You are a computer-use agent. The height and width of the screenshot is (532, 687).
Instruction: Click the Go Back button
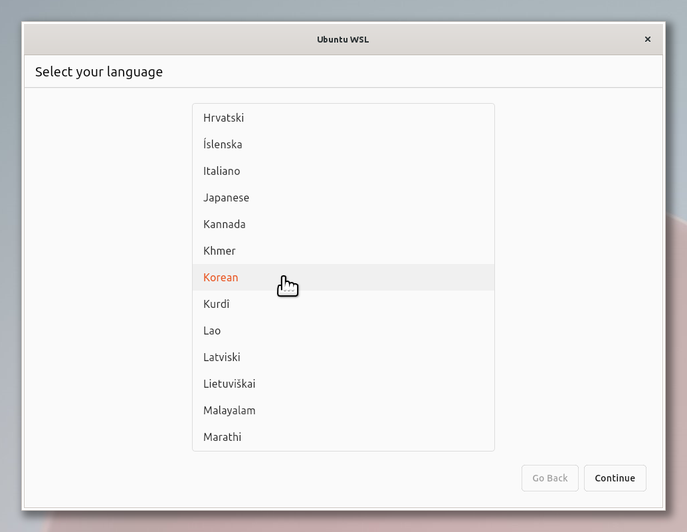(x=550, y=478)
